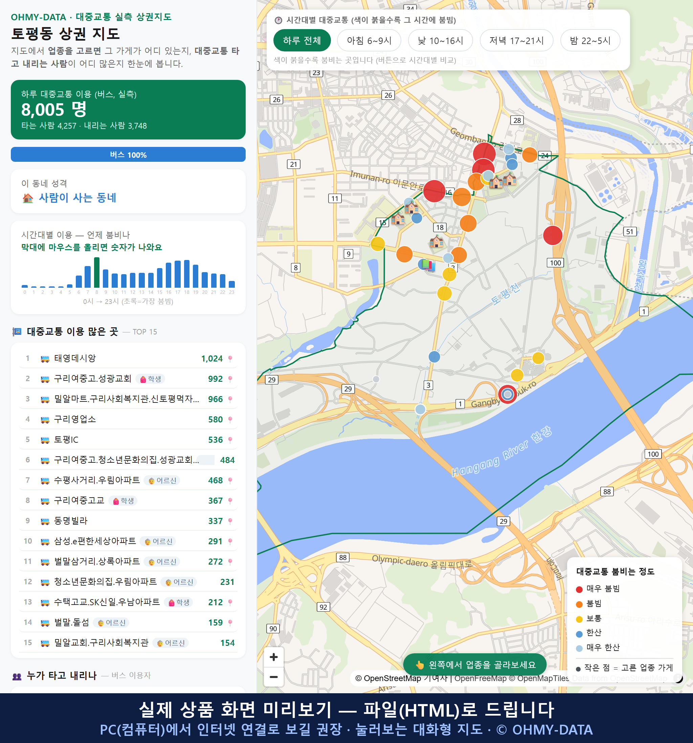The width and height of the screenshot is (693, 743).
Task: Click the clock icon by 시간대별 대중교통
Action: (x=278, y=20)
